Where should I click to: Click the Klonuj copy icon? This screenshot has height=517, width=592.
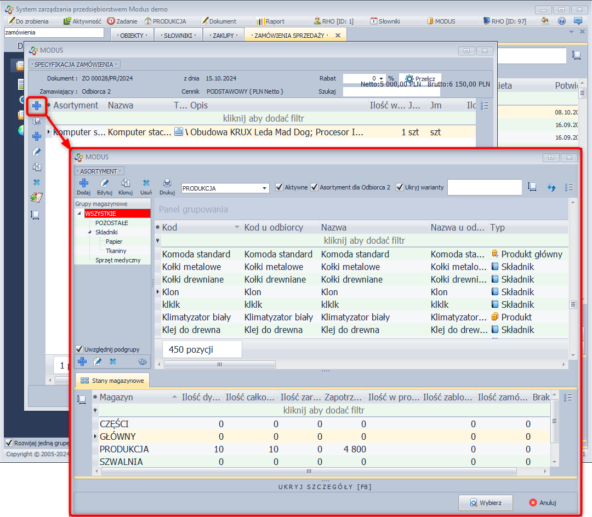126,184
